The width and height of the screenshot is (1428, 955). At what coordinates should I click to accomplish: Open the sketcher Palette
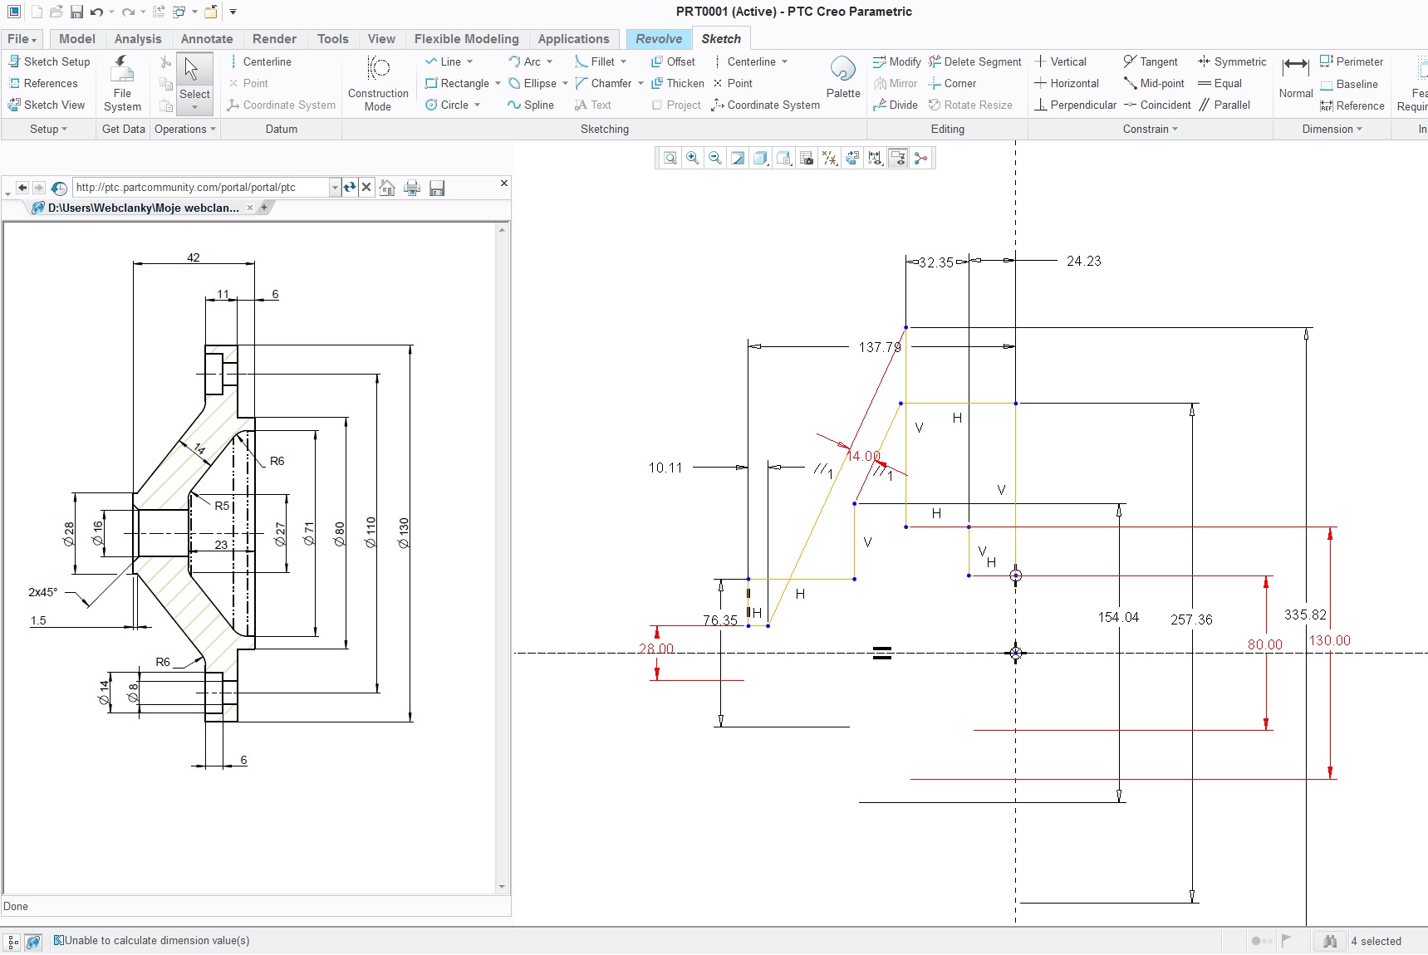[x=843, y=77]
